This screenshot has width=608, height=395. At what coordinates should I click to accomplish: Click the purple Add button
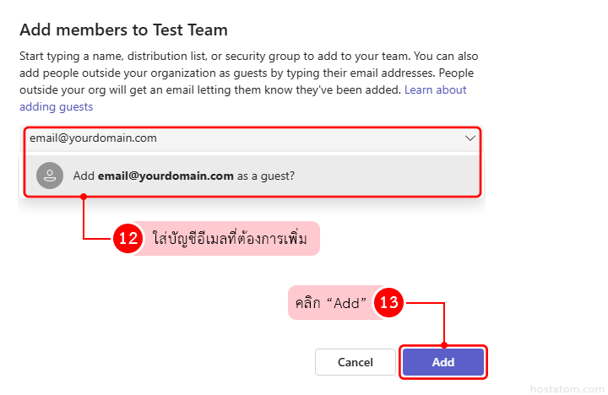click(443, 362)
